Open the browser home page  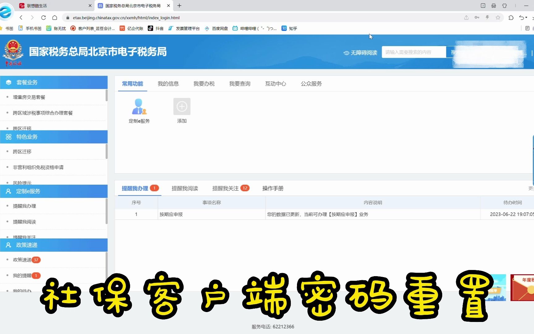(55, 18)
